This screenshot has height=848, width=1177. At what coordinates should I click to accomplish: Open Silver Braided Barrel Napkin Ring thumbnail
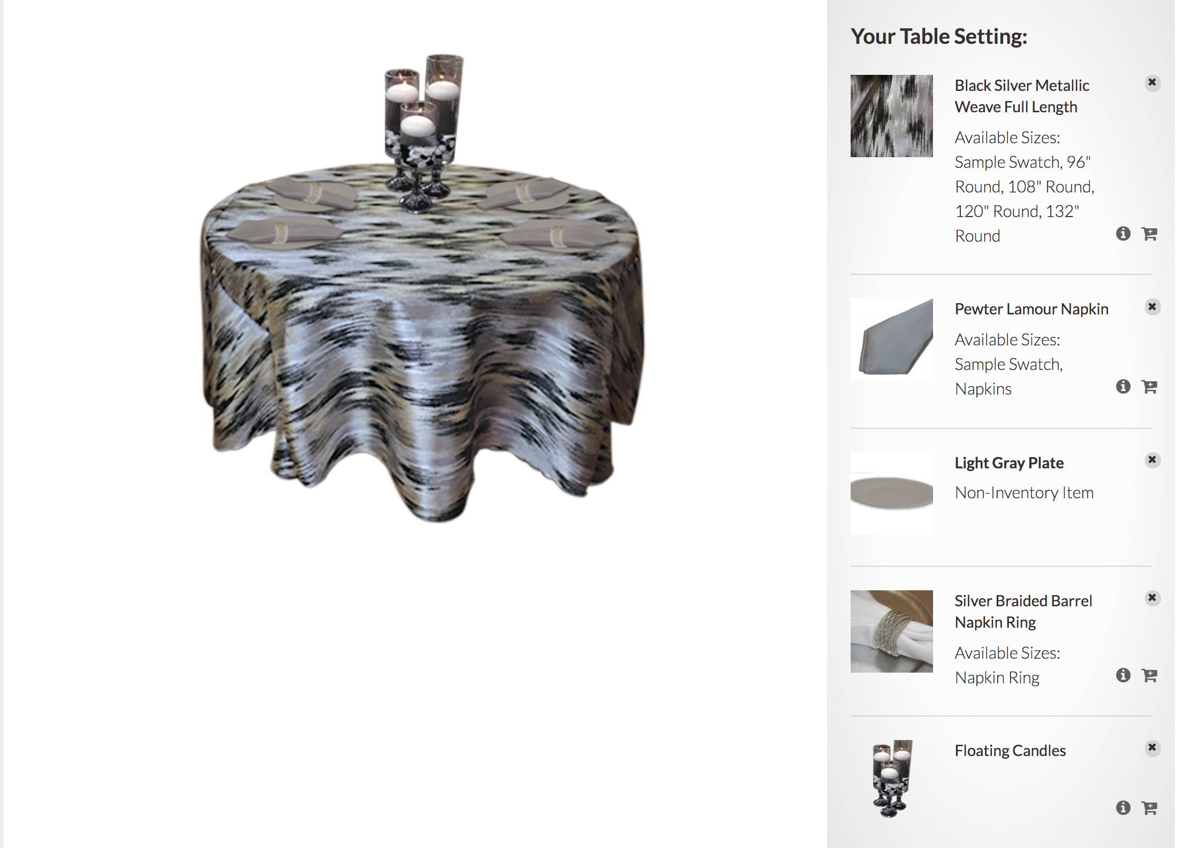pos(892,631)
